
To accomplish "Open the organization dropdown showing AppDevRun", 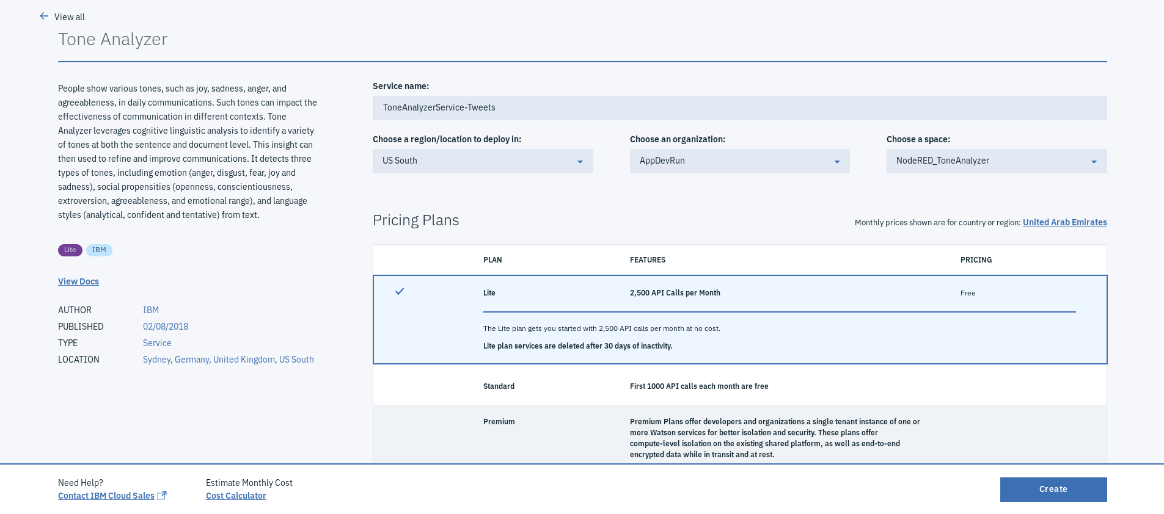I will [x=739, y=161].
